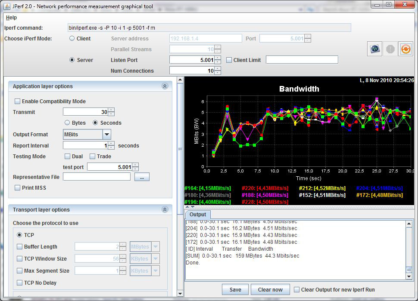Open the Output Format MBits dropdown

[x=106, y=135]
